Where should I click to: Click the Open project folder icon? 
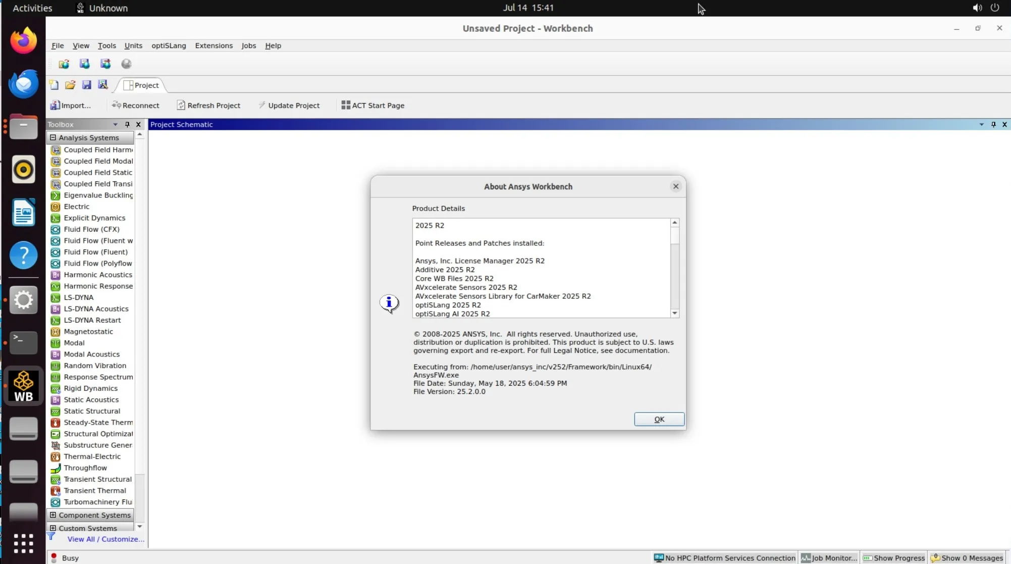point(70,85)
